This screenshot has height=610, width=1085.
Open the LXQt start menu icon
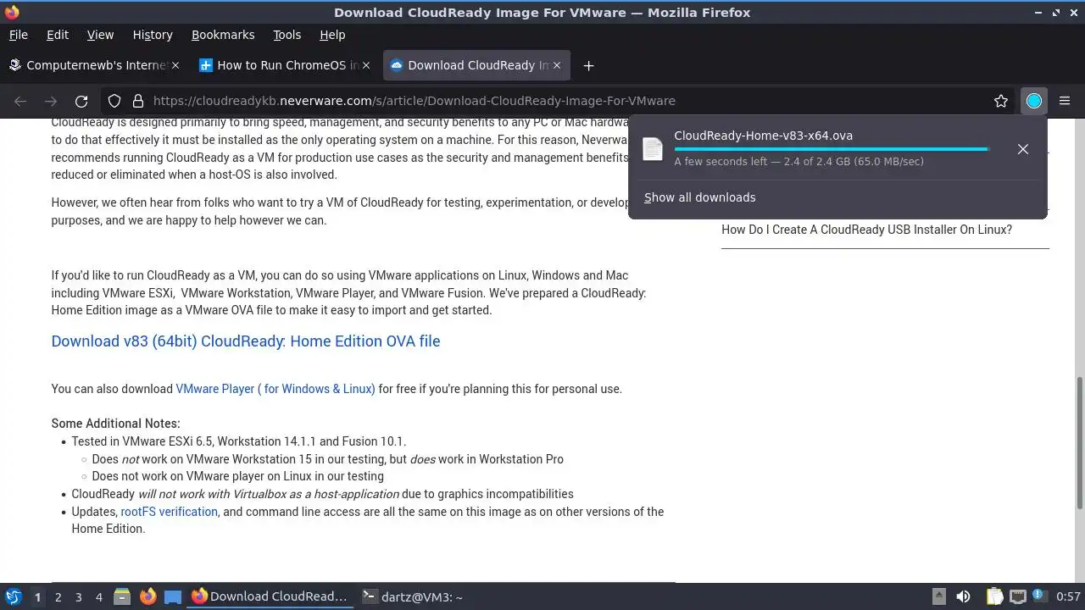[13, 596]
